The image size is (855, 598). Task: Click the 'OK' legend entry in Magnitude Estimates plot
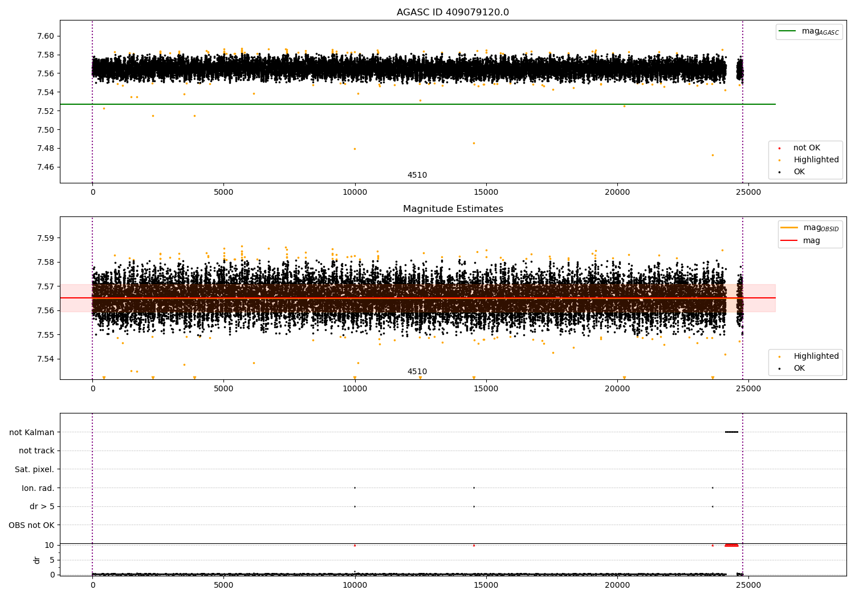pos(799,368)
